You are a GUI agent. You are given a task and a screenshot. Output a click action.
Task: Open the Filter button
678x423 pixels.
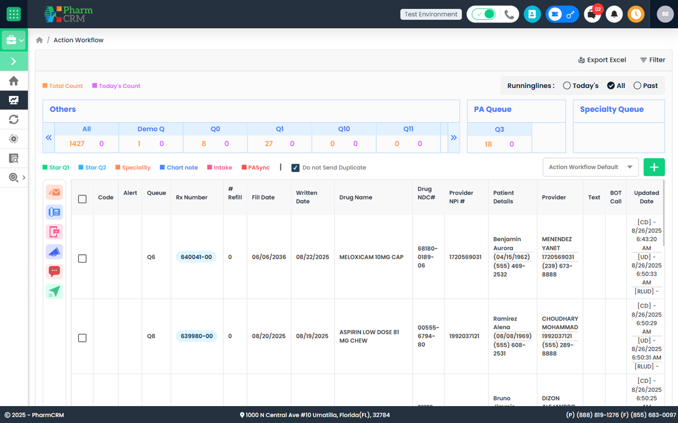coord(653,60)
